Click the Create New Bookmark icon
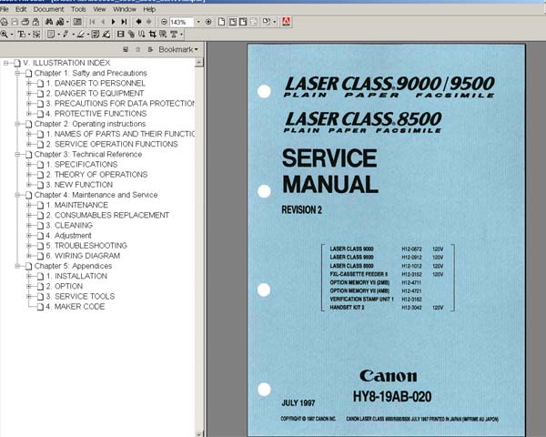546x437 pixels. coord(126,49)
